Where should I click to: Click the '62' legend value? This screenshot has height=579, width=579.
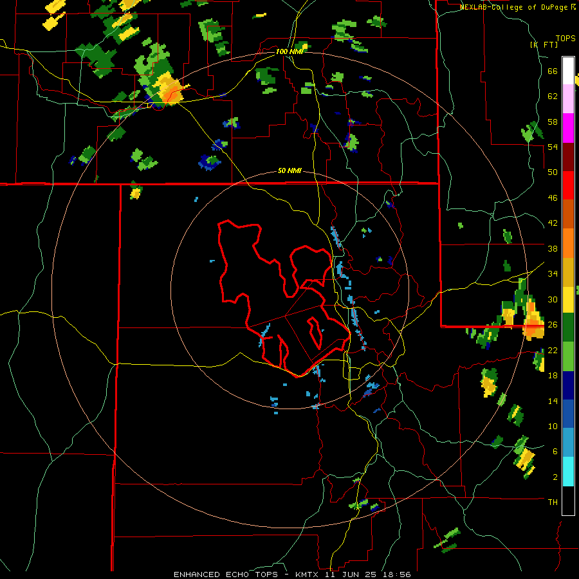pyautogui.click(x=553, y=96)
